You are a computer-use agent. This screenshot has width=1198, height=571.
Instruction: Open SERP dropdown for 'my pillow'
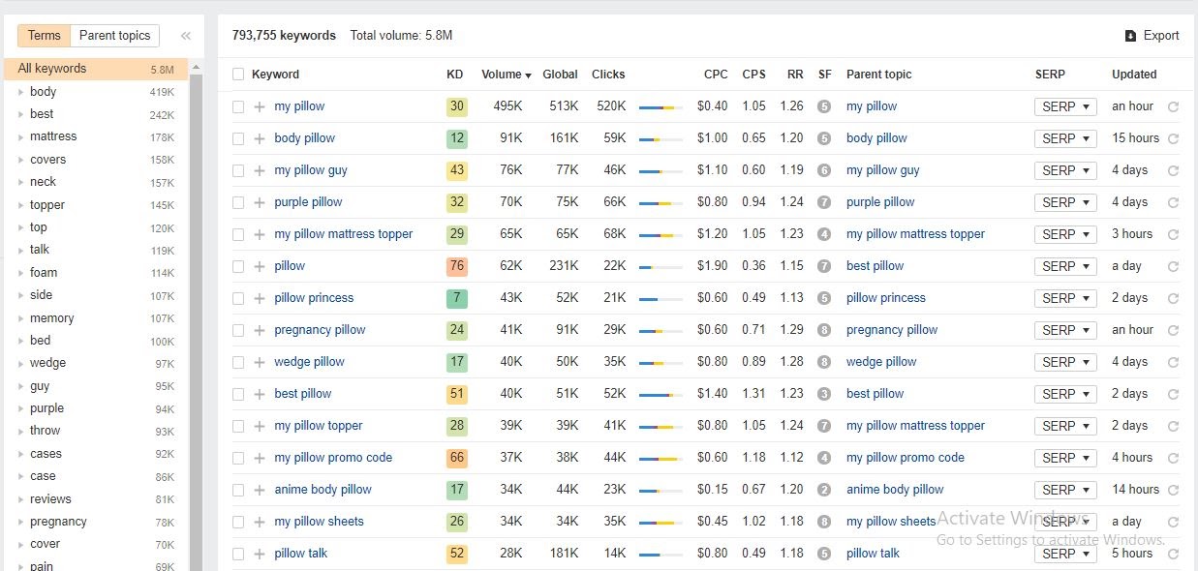point(1065,106)
